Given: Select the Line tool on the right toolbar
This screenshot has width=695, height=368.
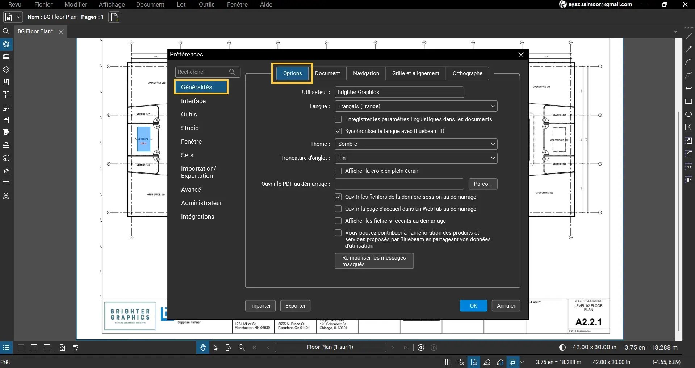Looking at the screenshot, I should (x=689, y=36).
